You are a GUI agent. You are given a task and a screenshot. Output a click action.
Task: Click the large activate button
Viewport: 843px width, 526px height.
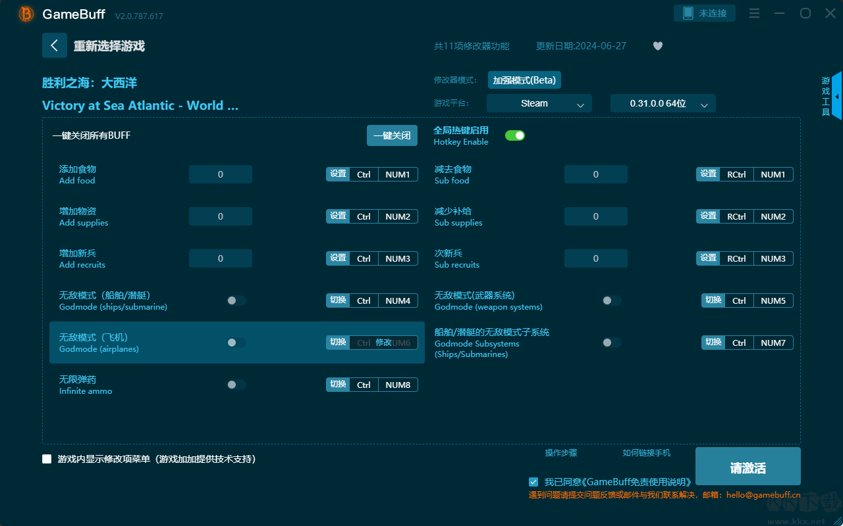tap(748, 467)
